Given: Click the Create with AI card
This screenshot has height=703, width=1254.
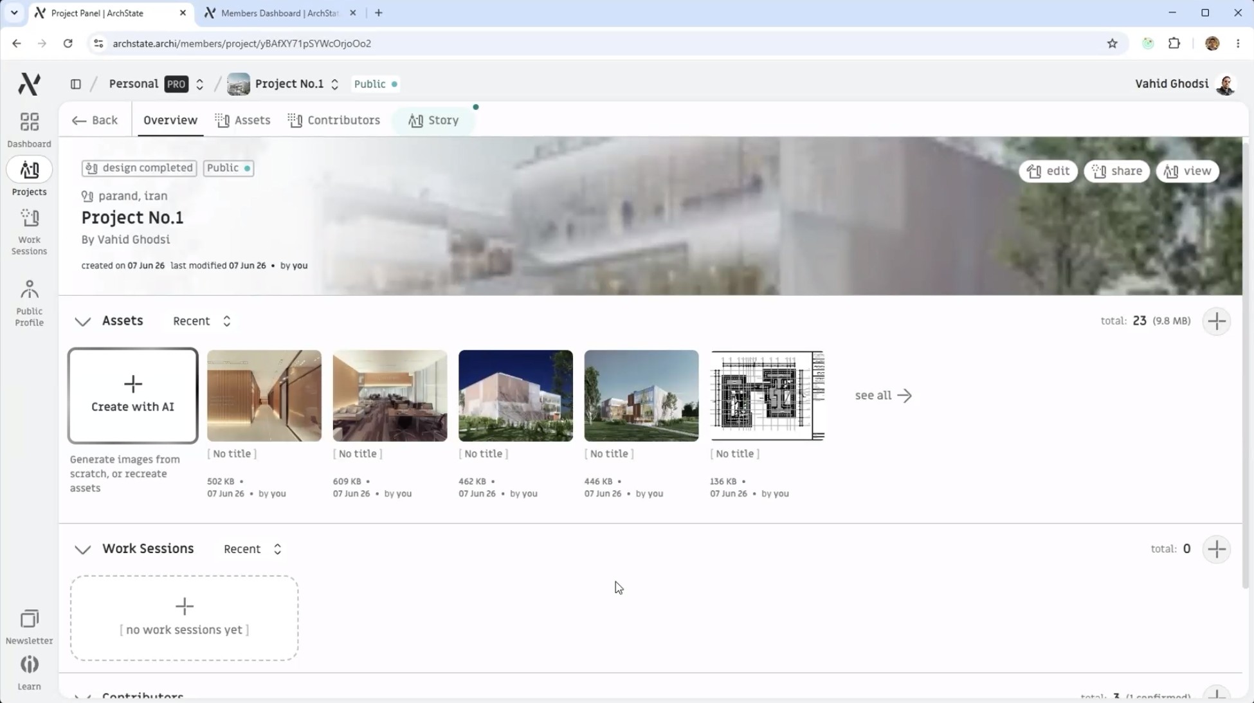Looking at the screenshot, I should (x=133, y=396).
